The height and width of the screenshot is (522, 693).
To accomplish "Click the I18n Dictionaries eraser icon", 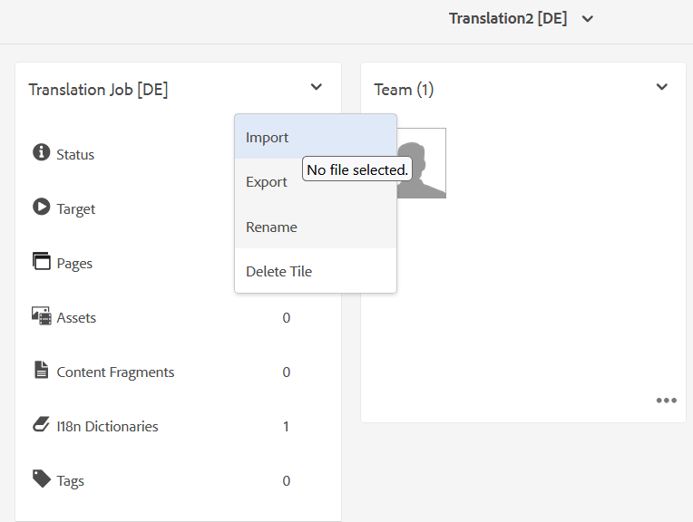I will (41, 425).
